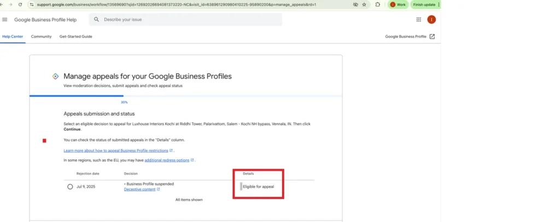Image resolution: width=560 pixels, height=222 pixels.
Task: Open the hamburger main menu
Action: 5,20
